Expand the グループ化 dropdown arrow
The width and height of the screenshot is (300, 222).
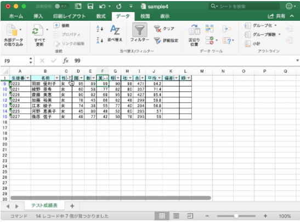pyautogui.click(x=275, y=25)
